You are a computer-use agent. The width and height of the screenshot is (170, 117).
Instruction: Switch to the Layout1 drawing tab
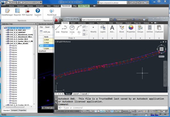(x=76, y=94)
